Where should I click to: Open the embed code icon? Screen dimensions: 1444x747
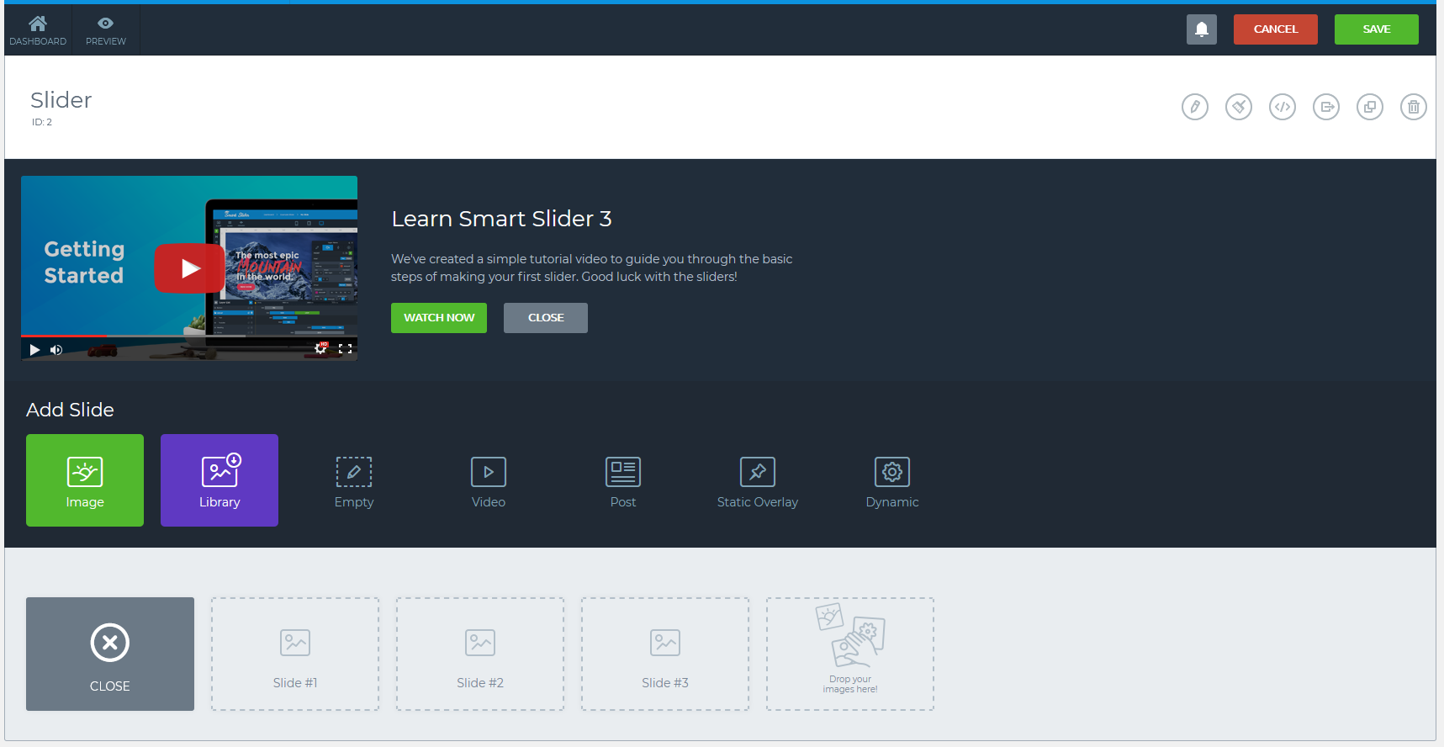pos(1283,107)
